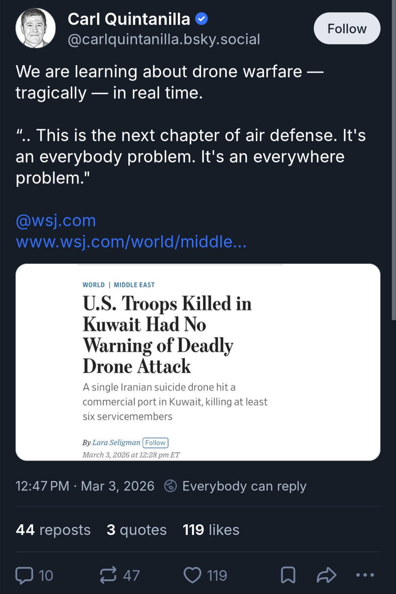The width and height of the screenshot is (396, 594).
Task: Open the @wsj.com mention
Action: 56,221
